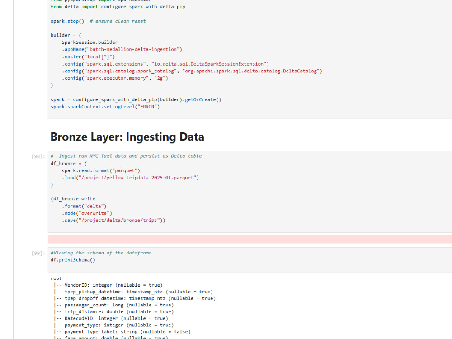Click the payment_type_label schema line

(x=122, y=331)
